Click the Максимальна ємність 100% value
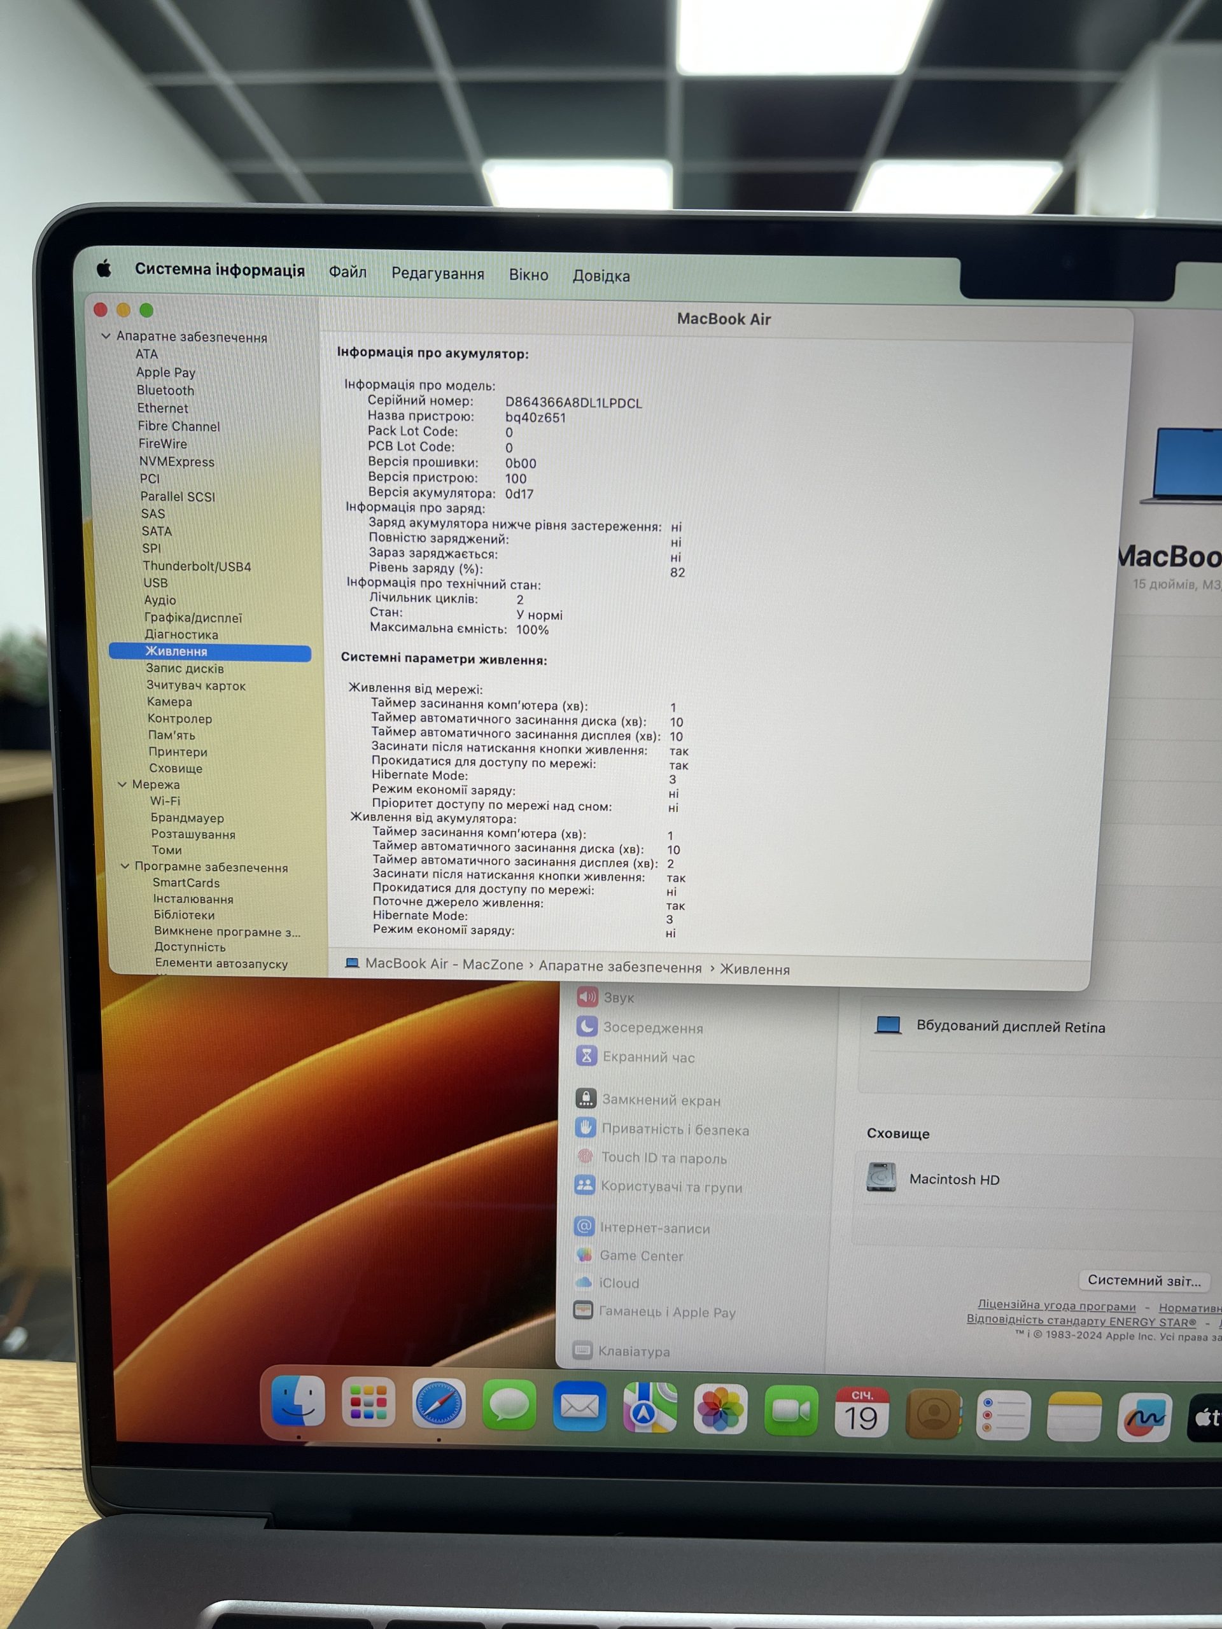The image size is (1222, 1629). pos(532,630)
